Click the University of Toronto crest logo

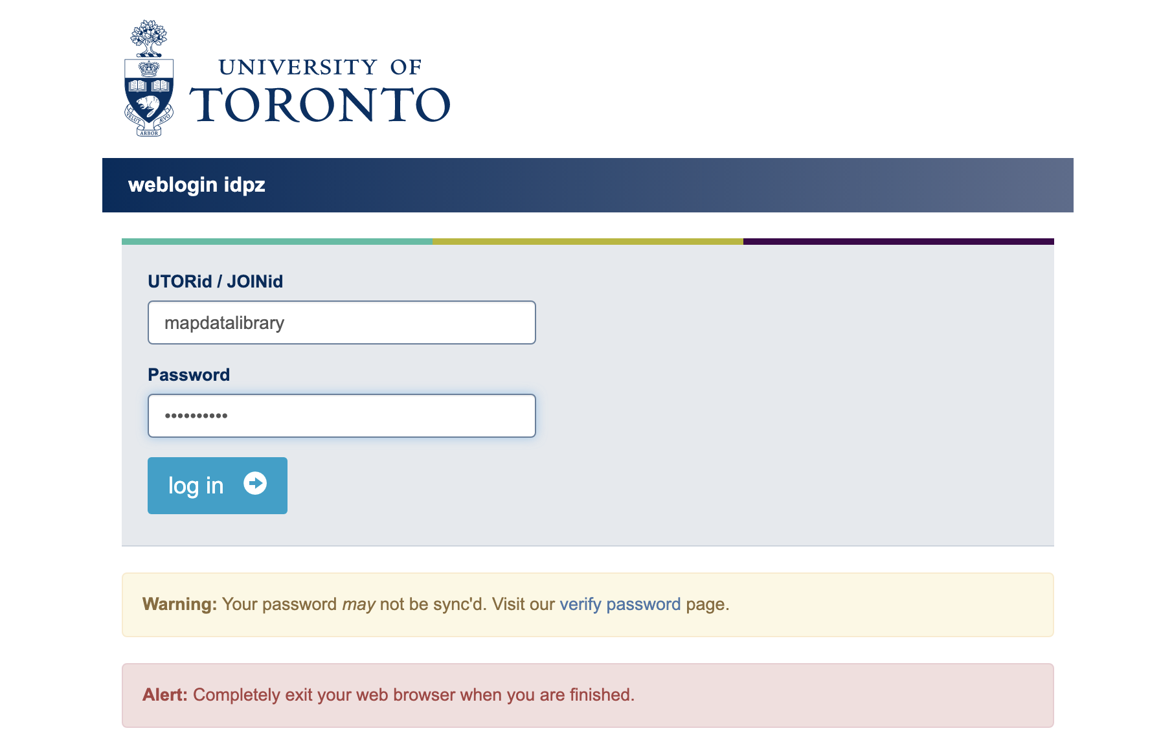click(150, 78)
